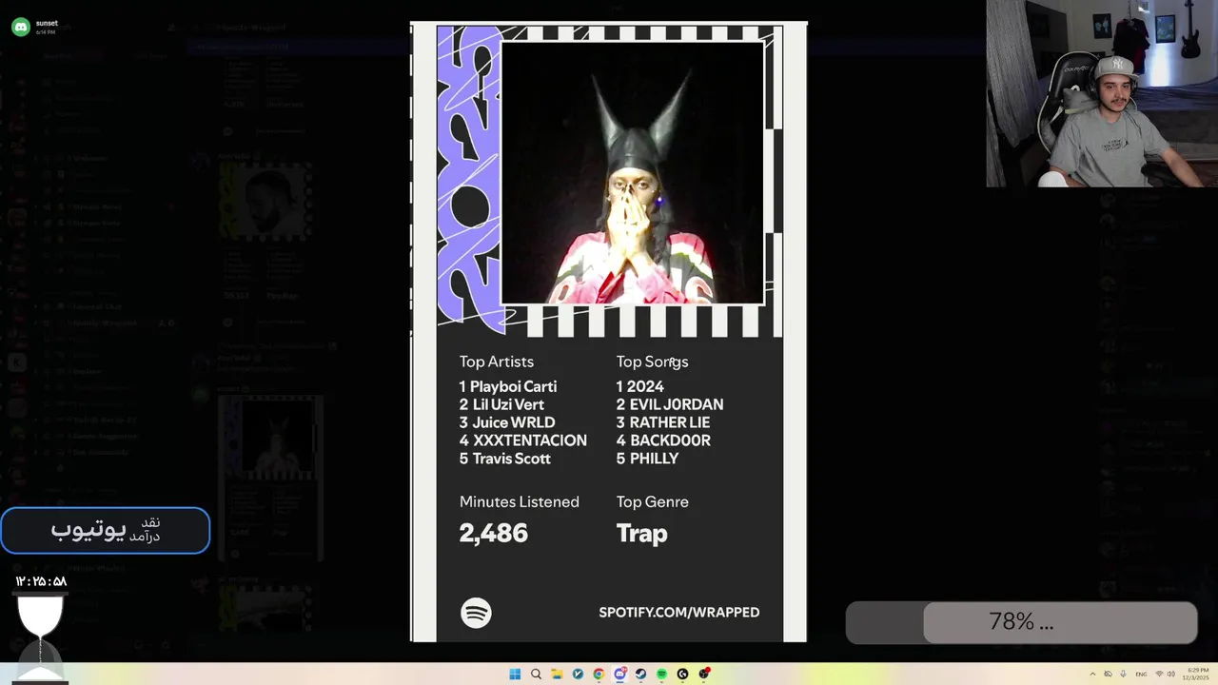
Task: Open File Explorer from the taskbar
Action: (557, 674)
